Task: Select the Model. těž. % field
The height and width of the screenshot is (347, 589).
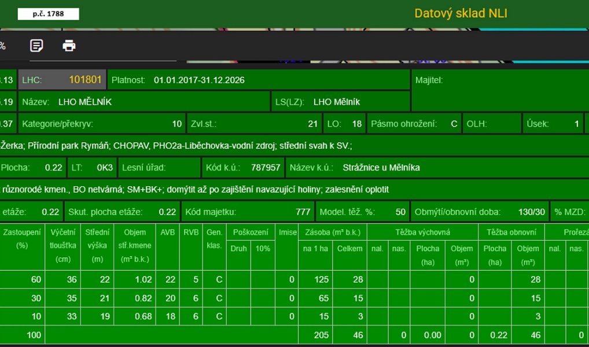Action: (363, 212)
